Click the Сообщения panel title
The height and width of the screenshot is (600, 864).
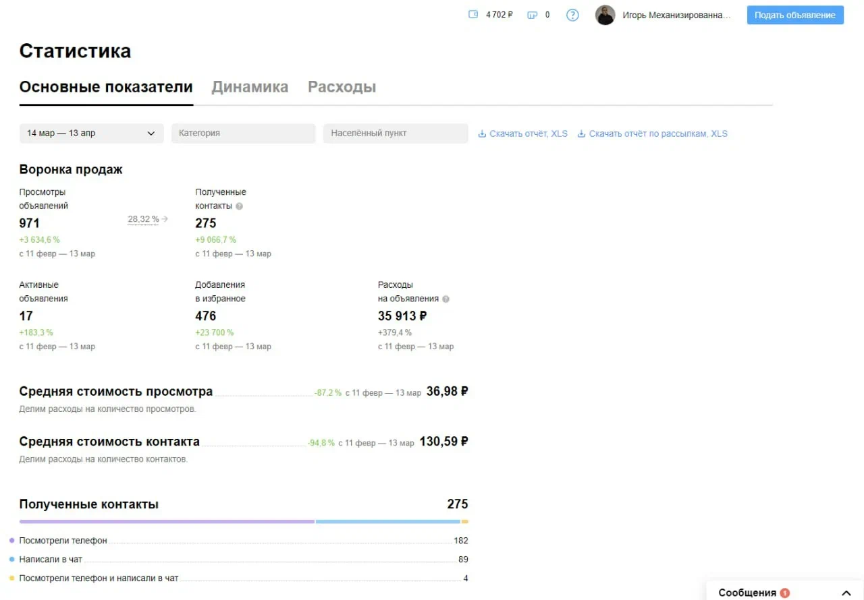click(x=747, y=593)
